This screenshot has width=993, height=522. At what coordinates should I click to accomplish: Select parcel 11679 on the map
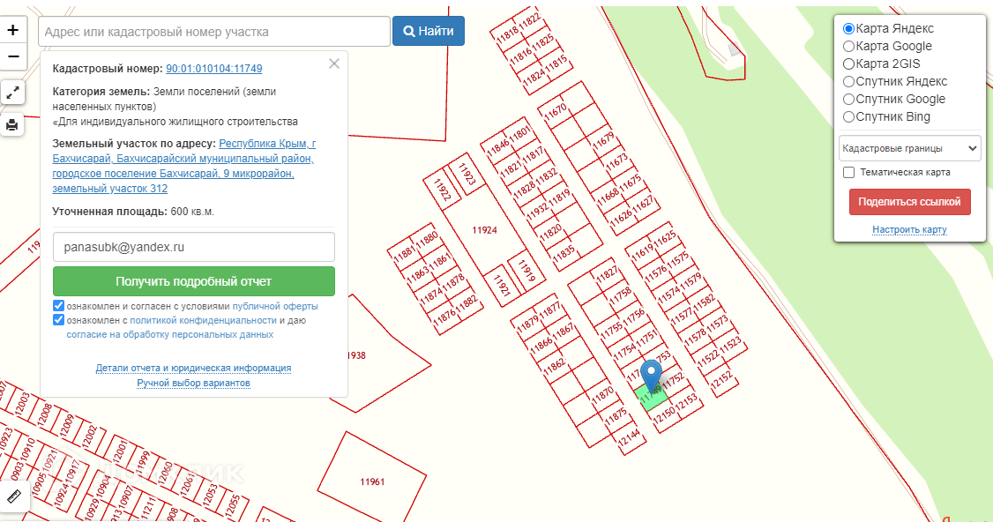click(603, 139)
